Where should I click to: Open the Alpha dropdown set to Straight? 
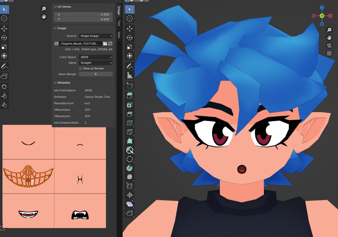(96, 63)
